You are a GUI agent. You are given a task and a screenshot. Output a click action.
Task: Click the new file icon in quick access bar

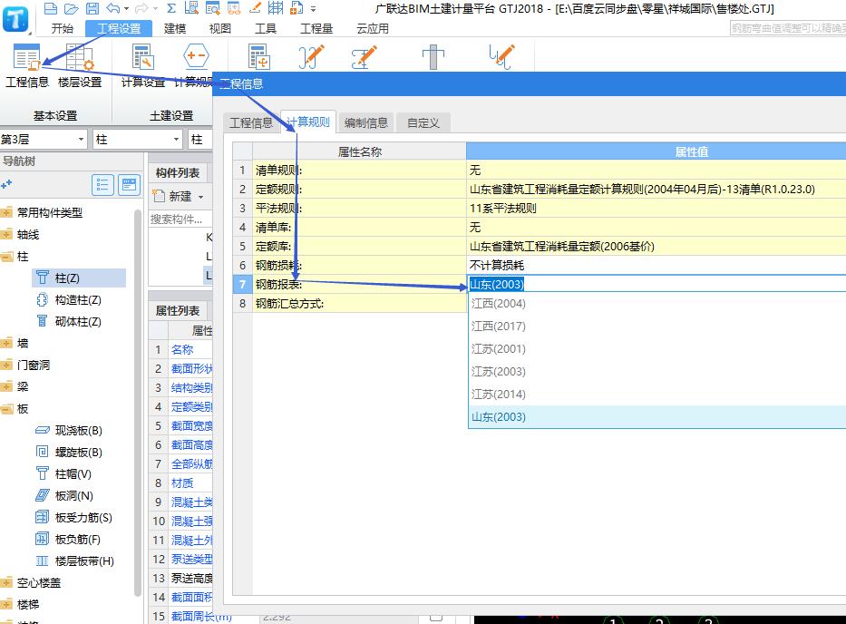click(50, 8)
